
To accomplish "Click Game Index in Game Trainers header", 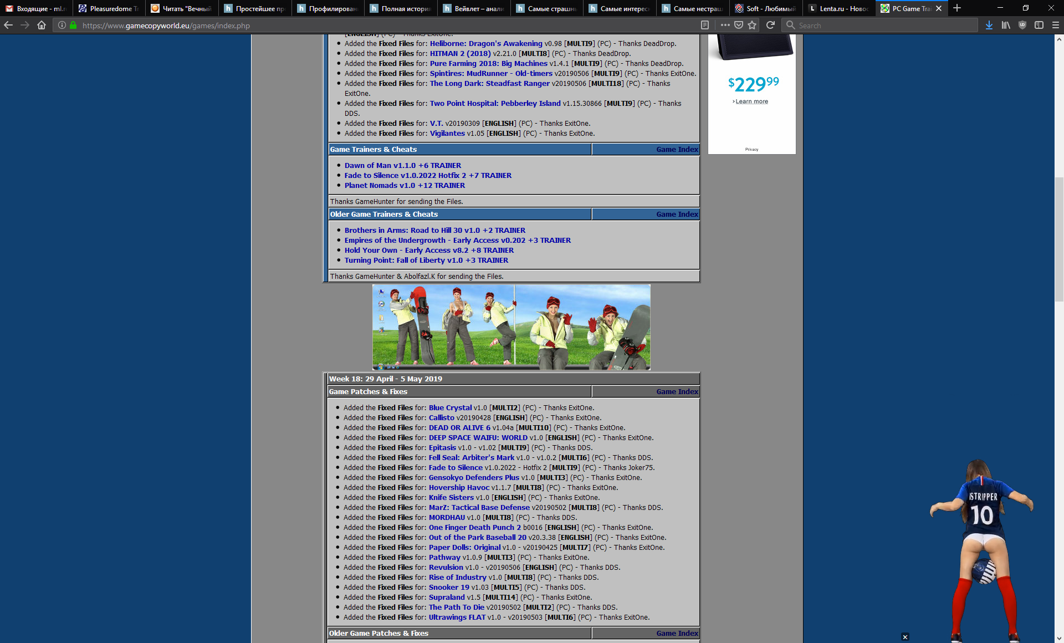I will 677,149.
